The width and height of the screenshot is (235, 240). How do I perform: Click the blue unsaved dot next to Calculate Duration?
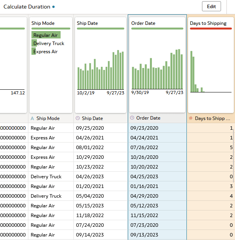click(54, 7)
